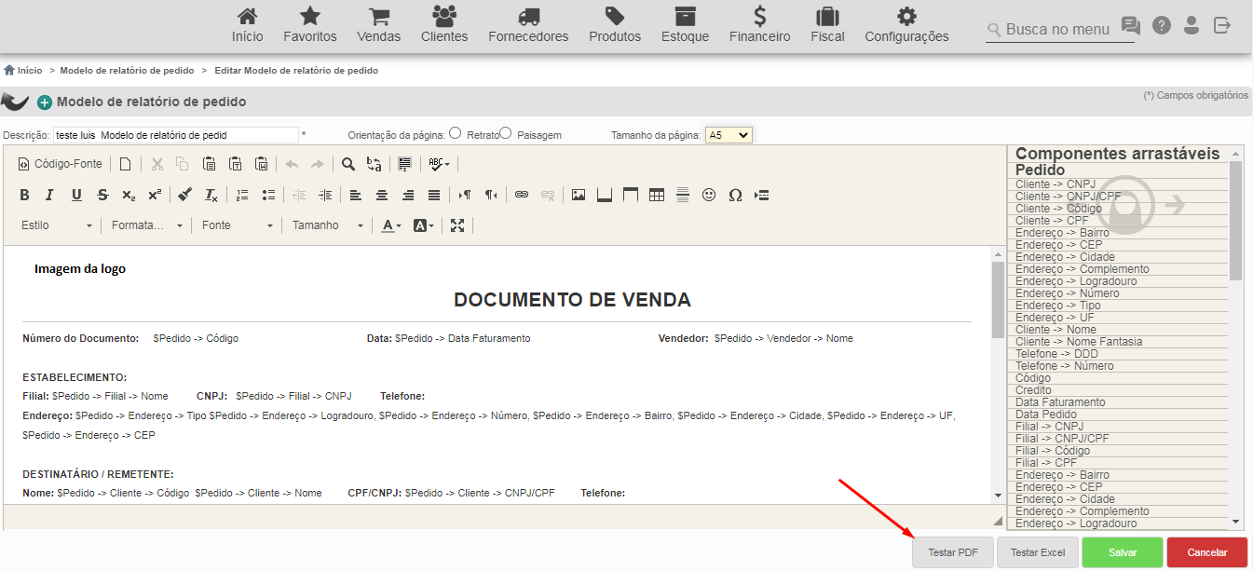Open the Fonte dropdown
The image size is (1253, 571).
[238, 225]
